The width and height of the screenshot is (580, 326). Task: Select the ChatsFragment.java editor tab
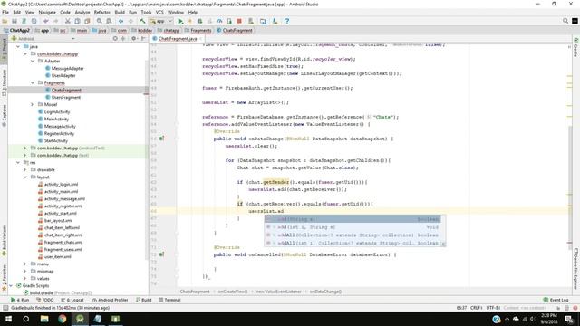178,38
